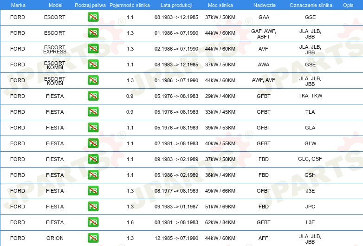Select the ORION model cell
The image size is (363, 246).
click(55, 238)
